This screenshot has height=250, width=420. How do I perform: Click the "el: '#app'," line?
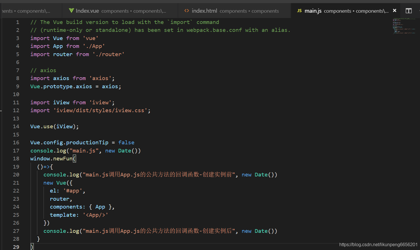pos(67,191)
